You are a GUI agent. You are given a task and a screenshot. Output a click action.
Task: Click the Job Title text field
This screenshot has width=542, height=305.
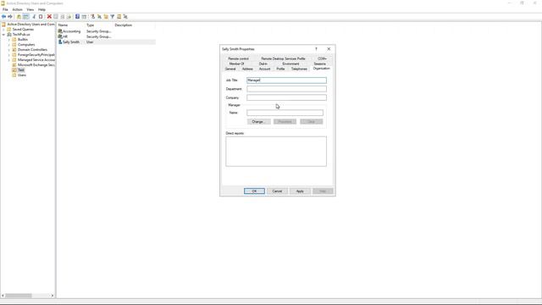coord(286,80)
